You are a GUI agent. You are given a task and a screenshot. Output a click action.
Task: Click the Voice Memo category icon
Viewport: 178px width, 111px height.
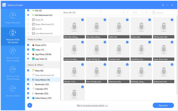(33, 80)
